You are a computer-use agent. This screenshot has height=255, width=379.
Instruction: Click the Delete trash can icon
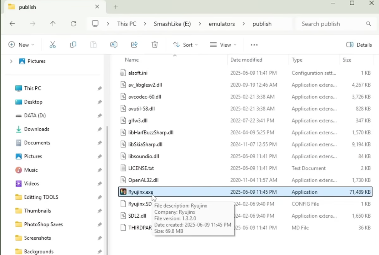tap(155, 45)
